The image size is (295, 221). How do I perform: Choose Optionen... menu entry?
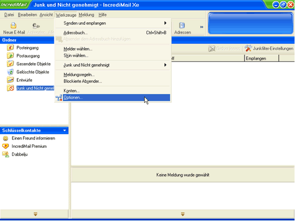[x=113, y=97]
